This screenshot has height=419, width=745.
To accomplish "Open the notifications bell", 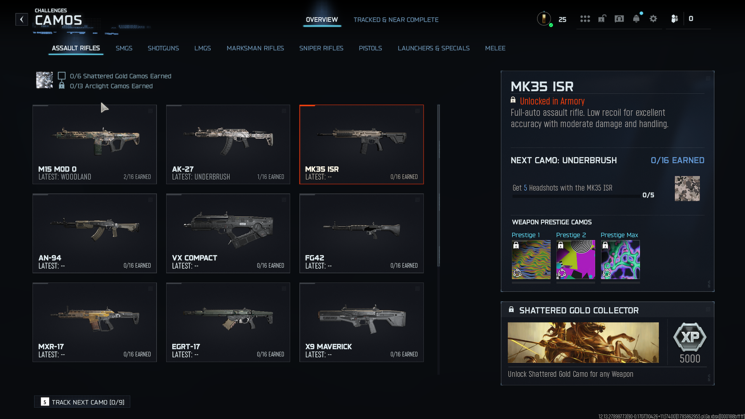I will [x=636, y=19].
